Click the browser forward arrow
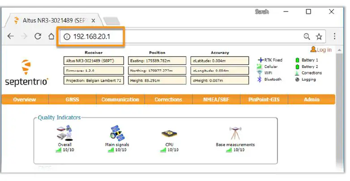The width and height of the screenshot is (350, 181). tap(24, 36)
